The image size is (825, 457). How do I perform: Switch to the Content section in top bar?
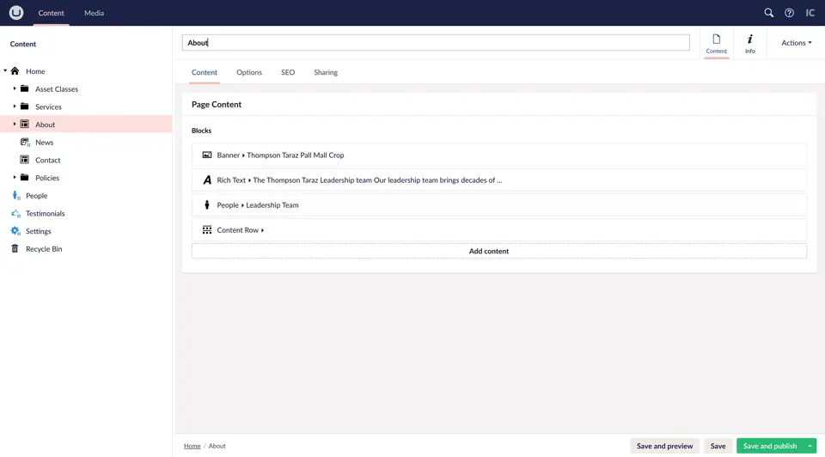pyautogui.click(x=51, y=13)
